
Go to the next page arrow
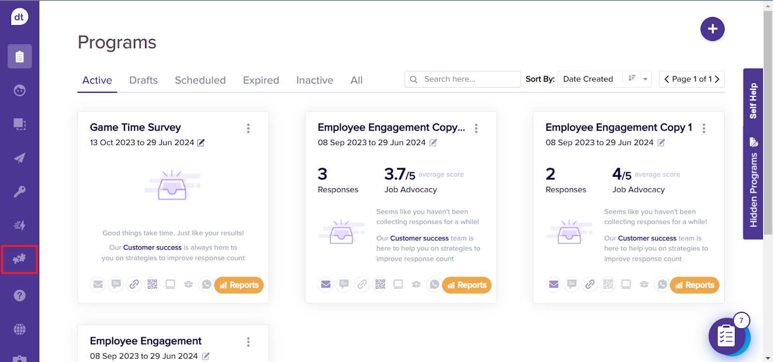[x=717, y=79]
